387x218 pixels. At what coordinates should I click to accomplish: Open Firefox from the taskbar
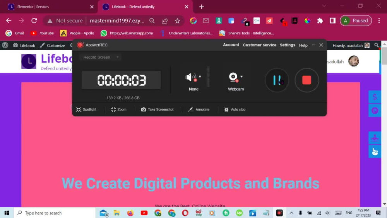tap(130, 213)
